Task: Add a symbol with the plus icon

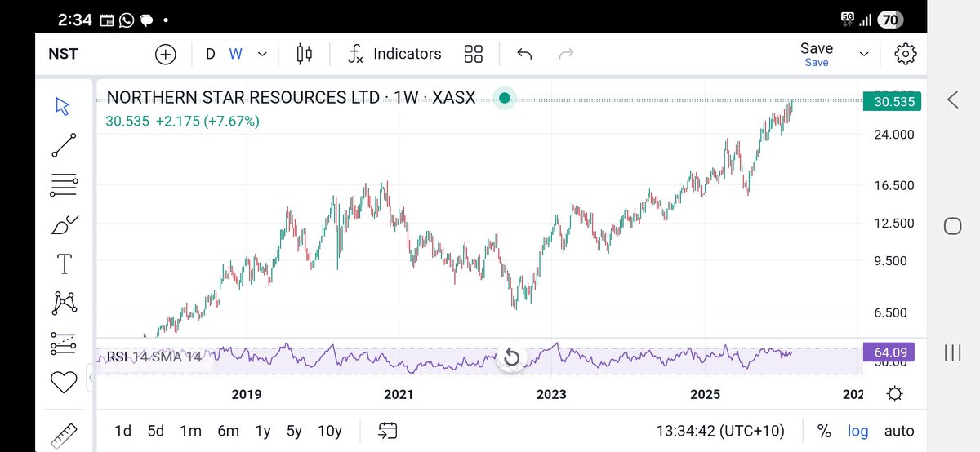Action: point(166,54)
